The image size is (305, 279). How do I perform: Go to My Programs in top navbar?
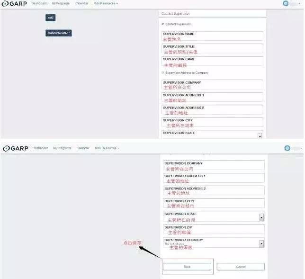(61, 3)
